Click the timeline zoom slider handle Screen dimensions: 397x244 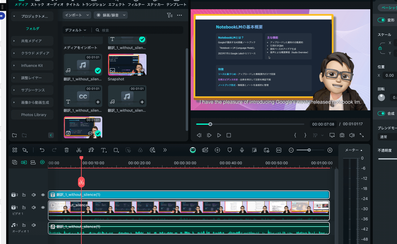(309, 150)
